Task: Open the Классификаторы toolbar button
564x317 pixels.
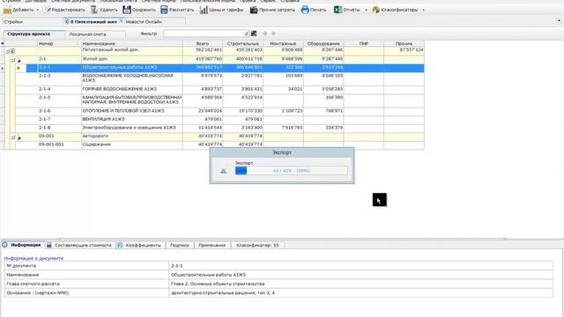Action: (396, 10)
